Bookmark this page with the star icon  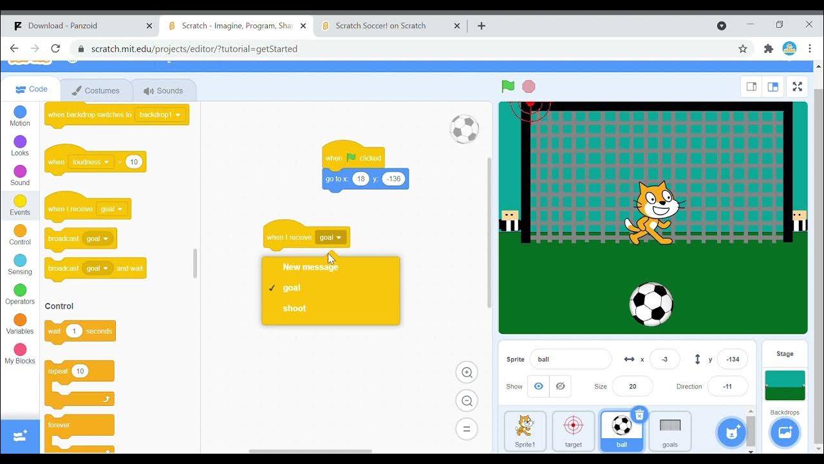click(x=743, y=49)
